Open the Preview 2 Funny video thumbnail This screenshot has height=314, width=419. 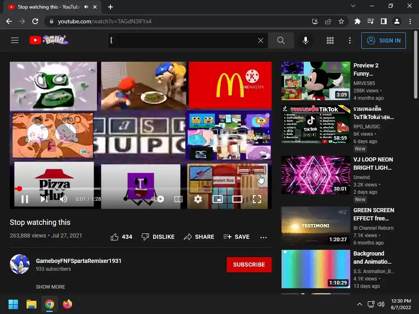[x=315, y=81]
